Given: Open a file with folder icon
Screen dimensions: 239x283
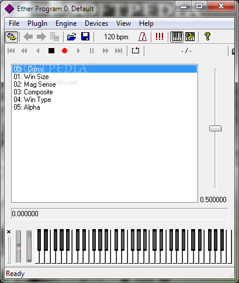Looking at the screenshot, I should coord(72,37).
